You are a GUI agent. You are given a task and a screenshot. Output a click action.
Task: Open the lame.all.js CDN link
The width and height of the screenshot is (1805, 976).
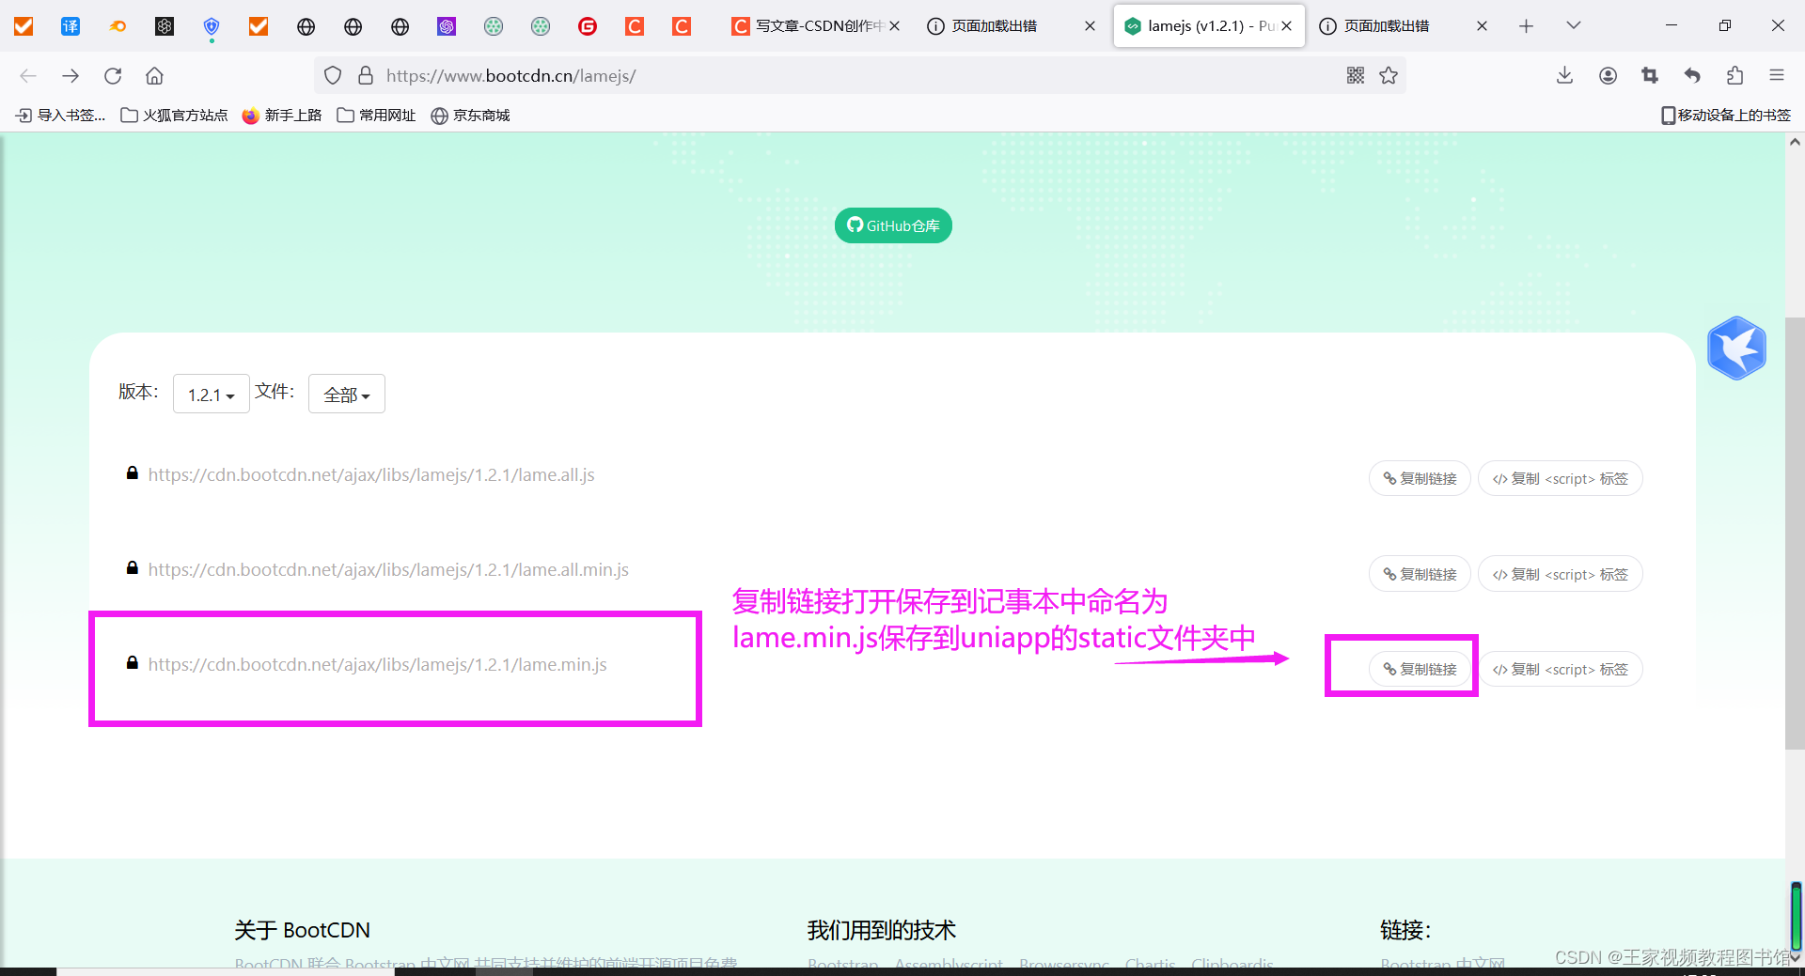point(371,475)
